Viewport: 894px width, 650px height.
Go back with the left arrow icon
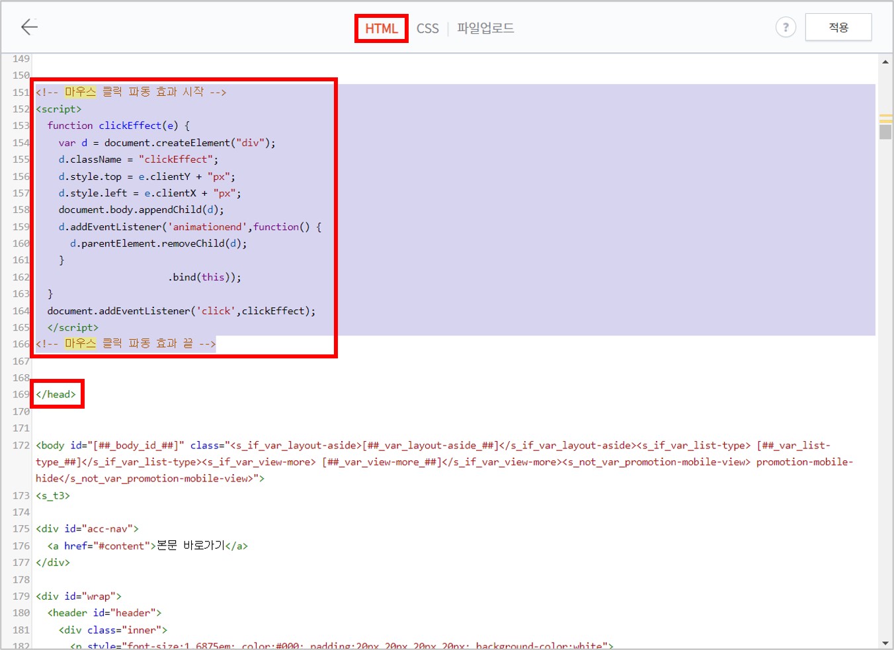[x=30, y=27]
